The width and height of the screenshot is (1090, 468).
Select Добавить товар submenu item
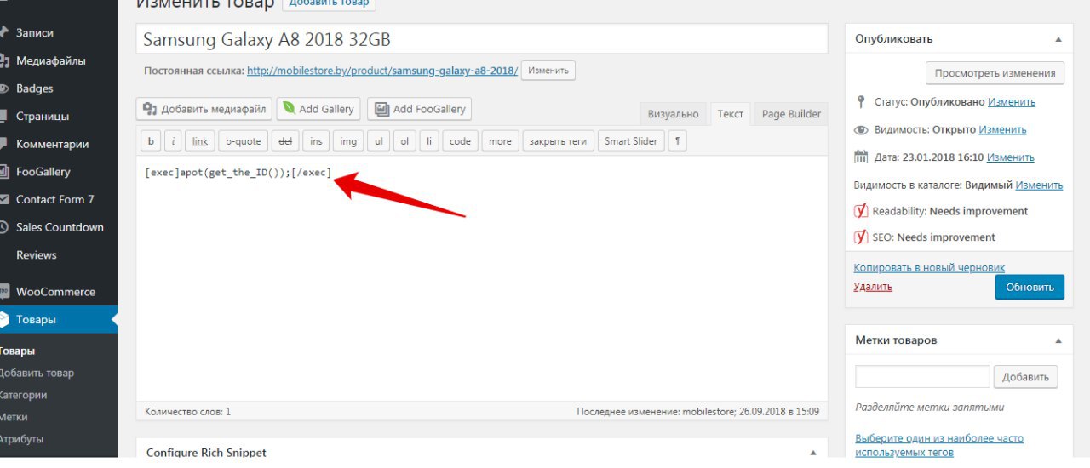coord(37,373)
